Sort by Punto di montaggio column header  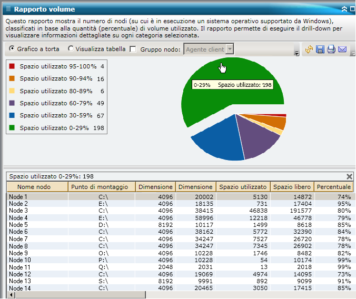click(x=102, y=187)
